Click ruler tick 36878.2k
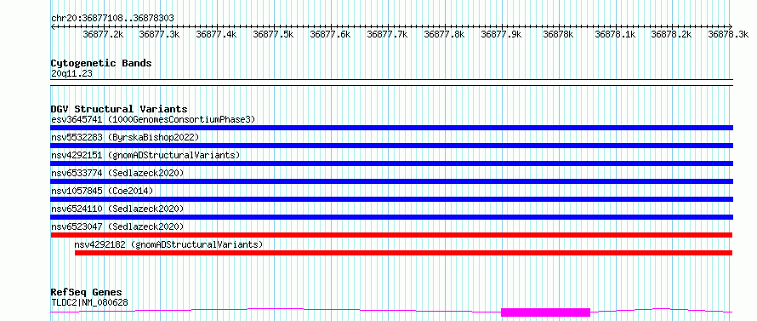Screen dimensions: 757x321 [x=672, y=34]
